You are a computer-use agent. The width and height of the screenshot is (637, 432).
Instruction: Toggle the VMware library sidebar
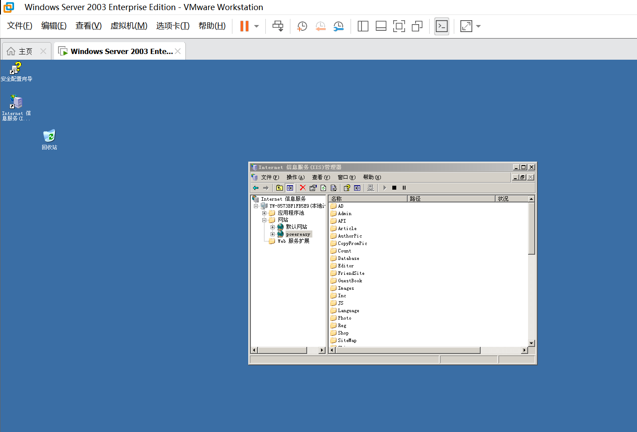(x=363, y=26)
